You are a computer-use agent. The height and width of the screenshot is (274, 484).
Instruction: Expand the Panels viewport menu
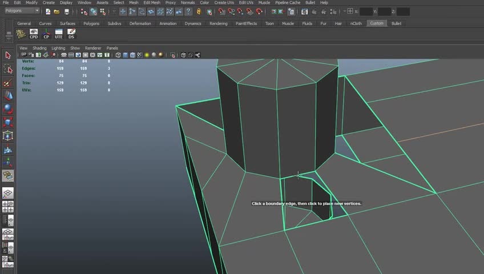pos(112,48)
